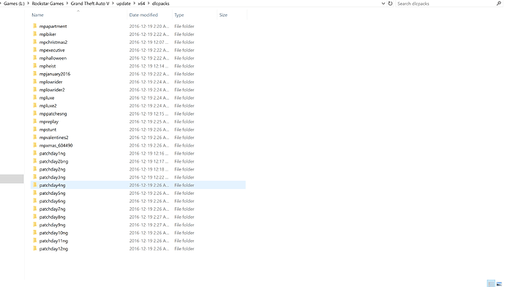The width and height of the screenshot is (505, 287).
Task: Select patchday3ng folder name
Action: 52,177
